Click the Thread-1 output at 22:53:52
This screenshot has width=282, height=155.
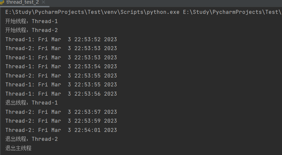coord(61,39)
